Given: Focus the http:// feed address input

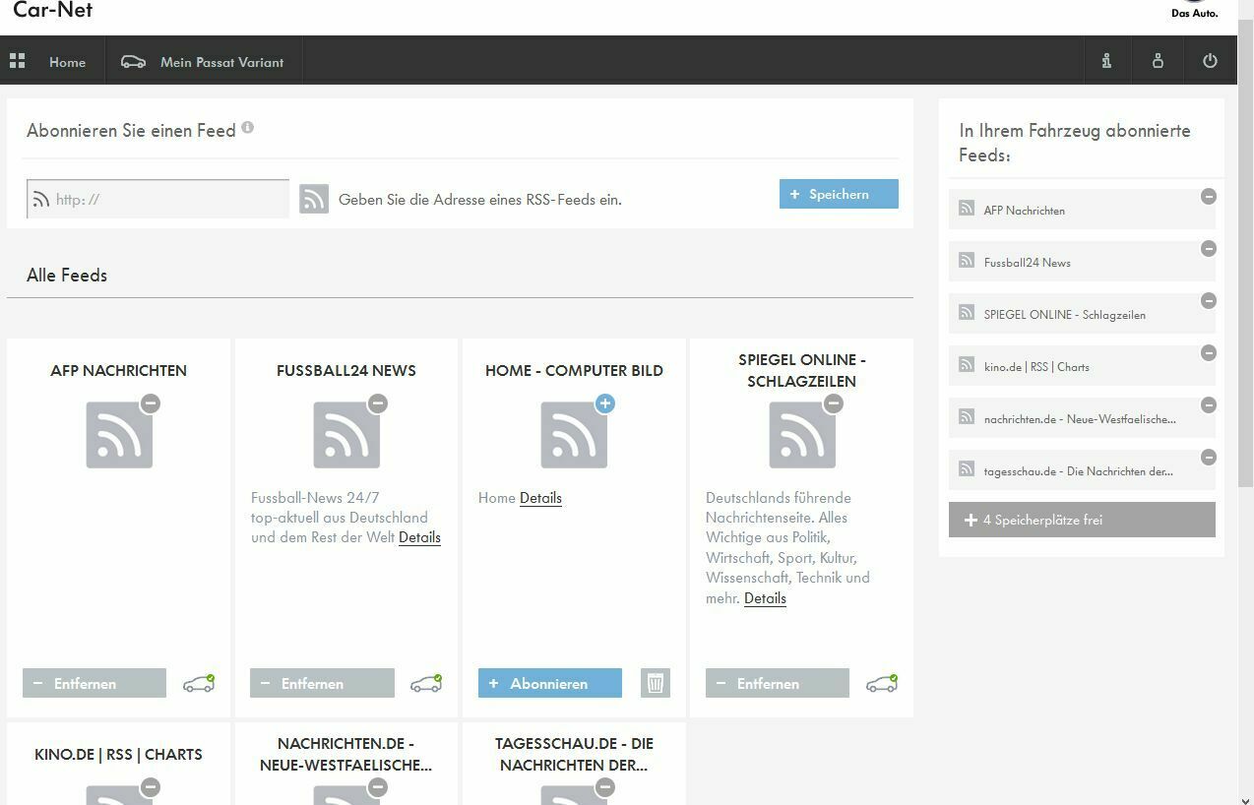Looking at the screenshot, I should 157,199.
